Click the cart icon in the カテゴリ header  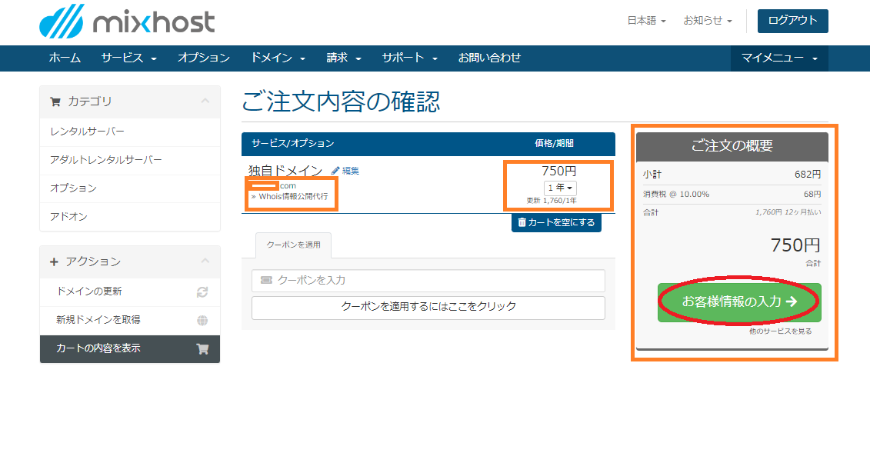point(55,102)
